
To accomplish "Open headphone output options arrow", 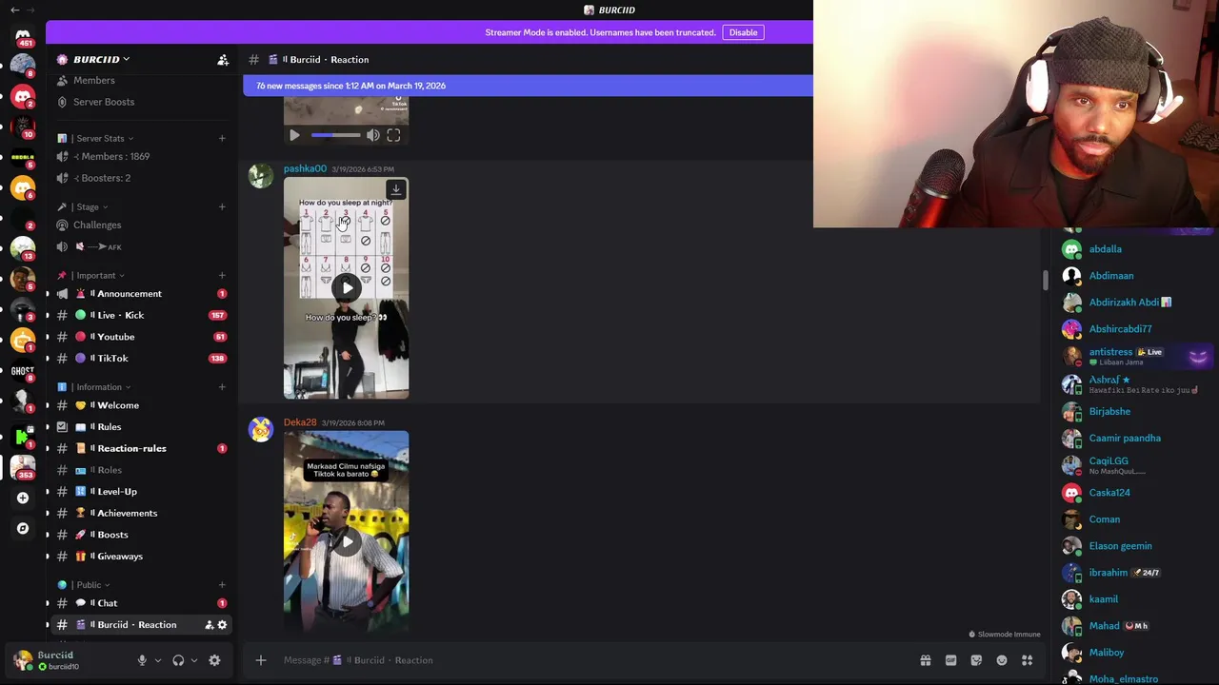I will pos(193,660).
